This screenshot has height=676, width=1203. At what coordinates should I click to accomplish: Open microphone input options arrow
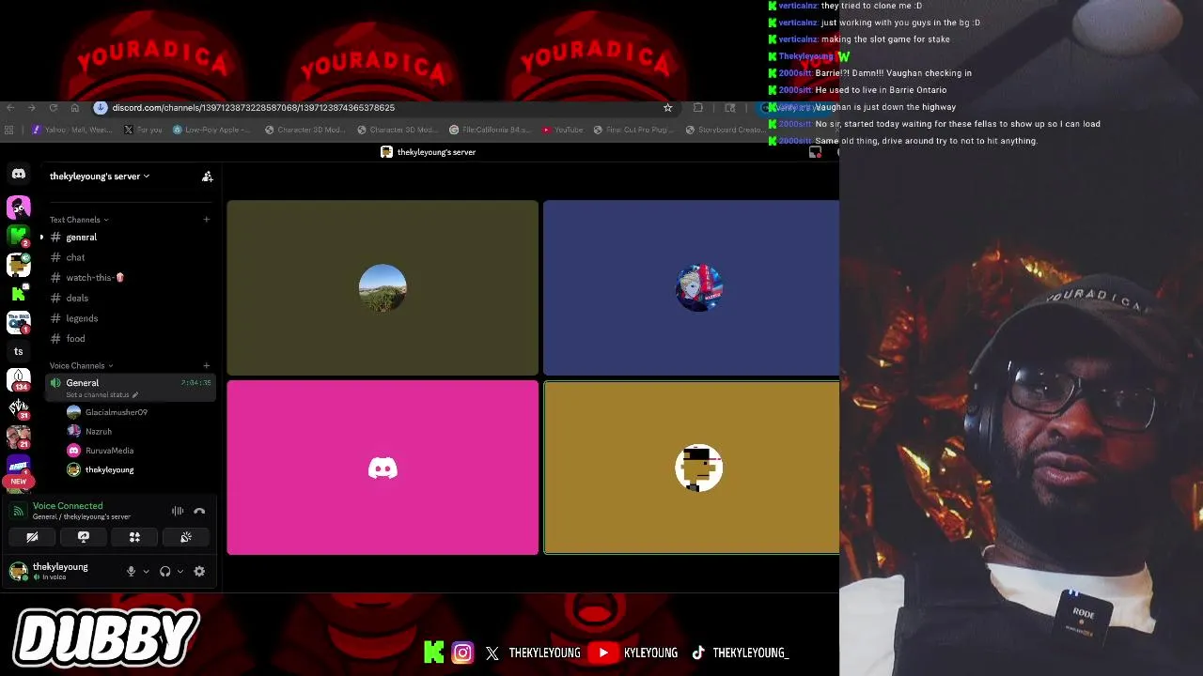[x=146, y=571]
